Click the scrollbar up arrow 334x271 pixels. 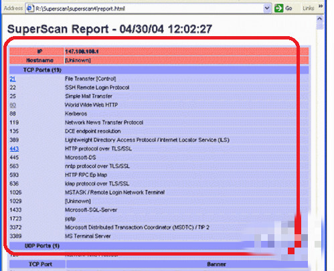[x=320, y=19]
